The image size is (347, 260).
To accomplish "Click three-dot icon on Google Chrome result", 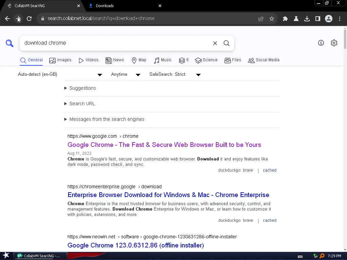I will 258,171.
